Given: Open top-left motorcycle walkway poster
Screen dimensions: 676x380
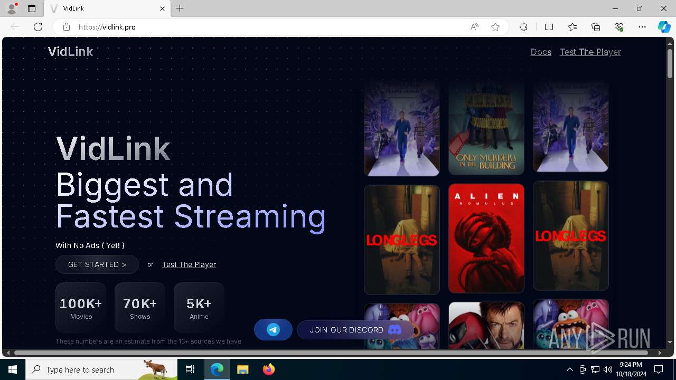Looking at the screenshot, I should (x=402, y=128).
